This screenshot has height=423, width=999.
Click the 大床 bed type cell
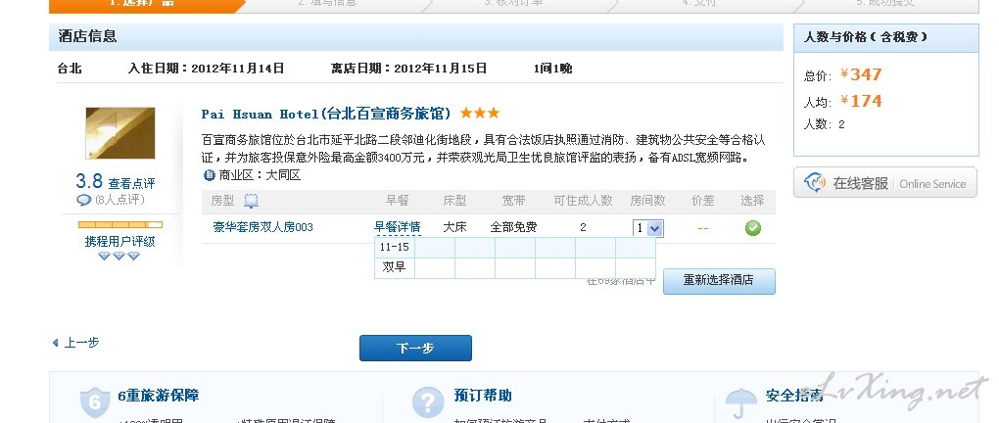pyautogui.click(x=454, y=227)
